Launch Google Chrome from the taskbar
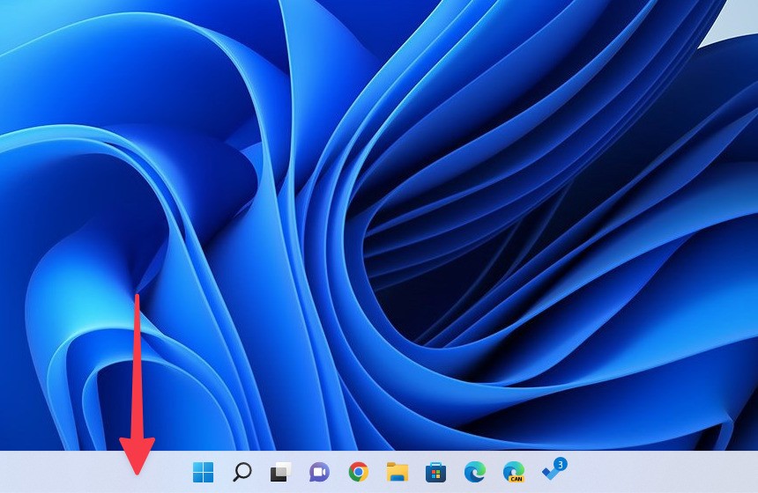The height and width of the screenshot is (493, 758). click(358, 472)
